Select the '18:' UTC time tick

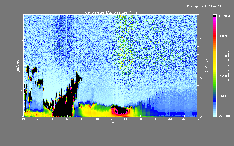[x=155, y=119]
